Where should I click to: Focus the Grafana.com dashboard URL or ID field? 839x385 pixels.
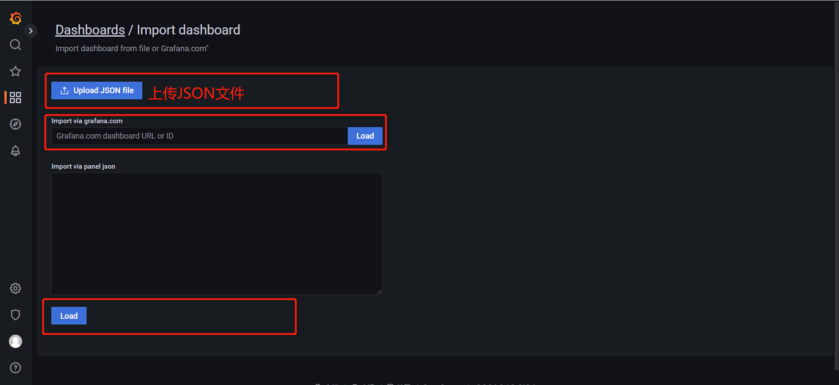(x=199, y=136)
